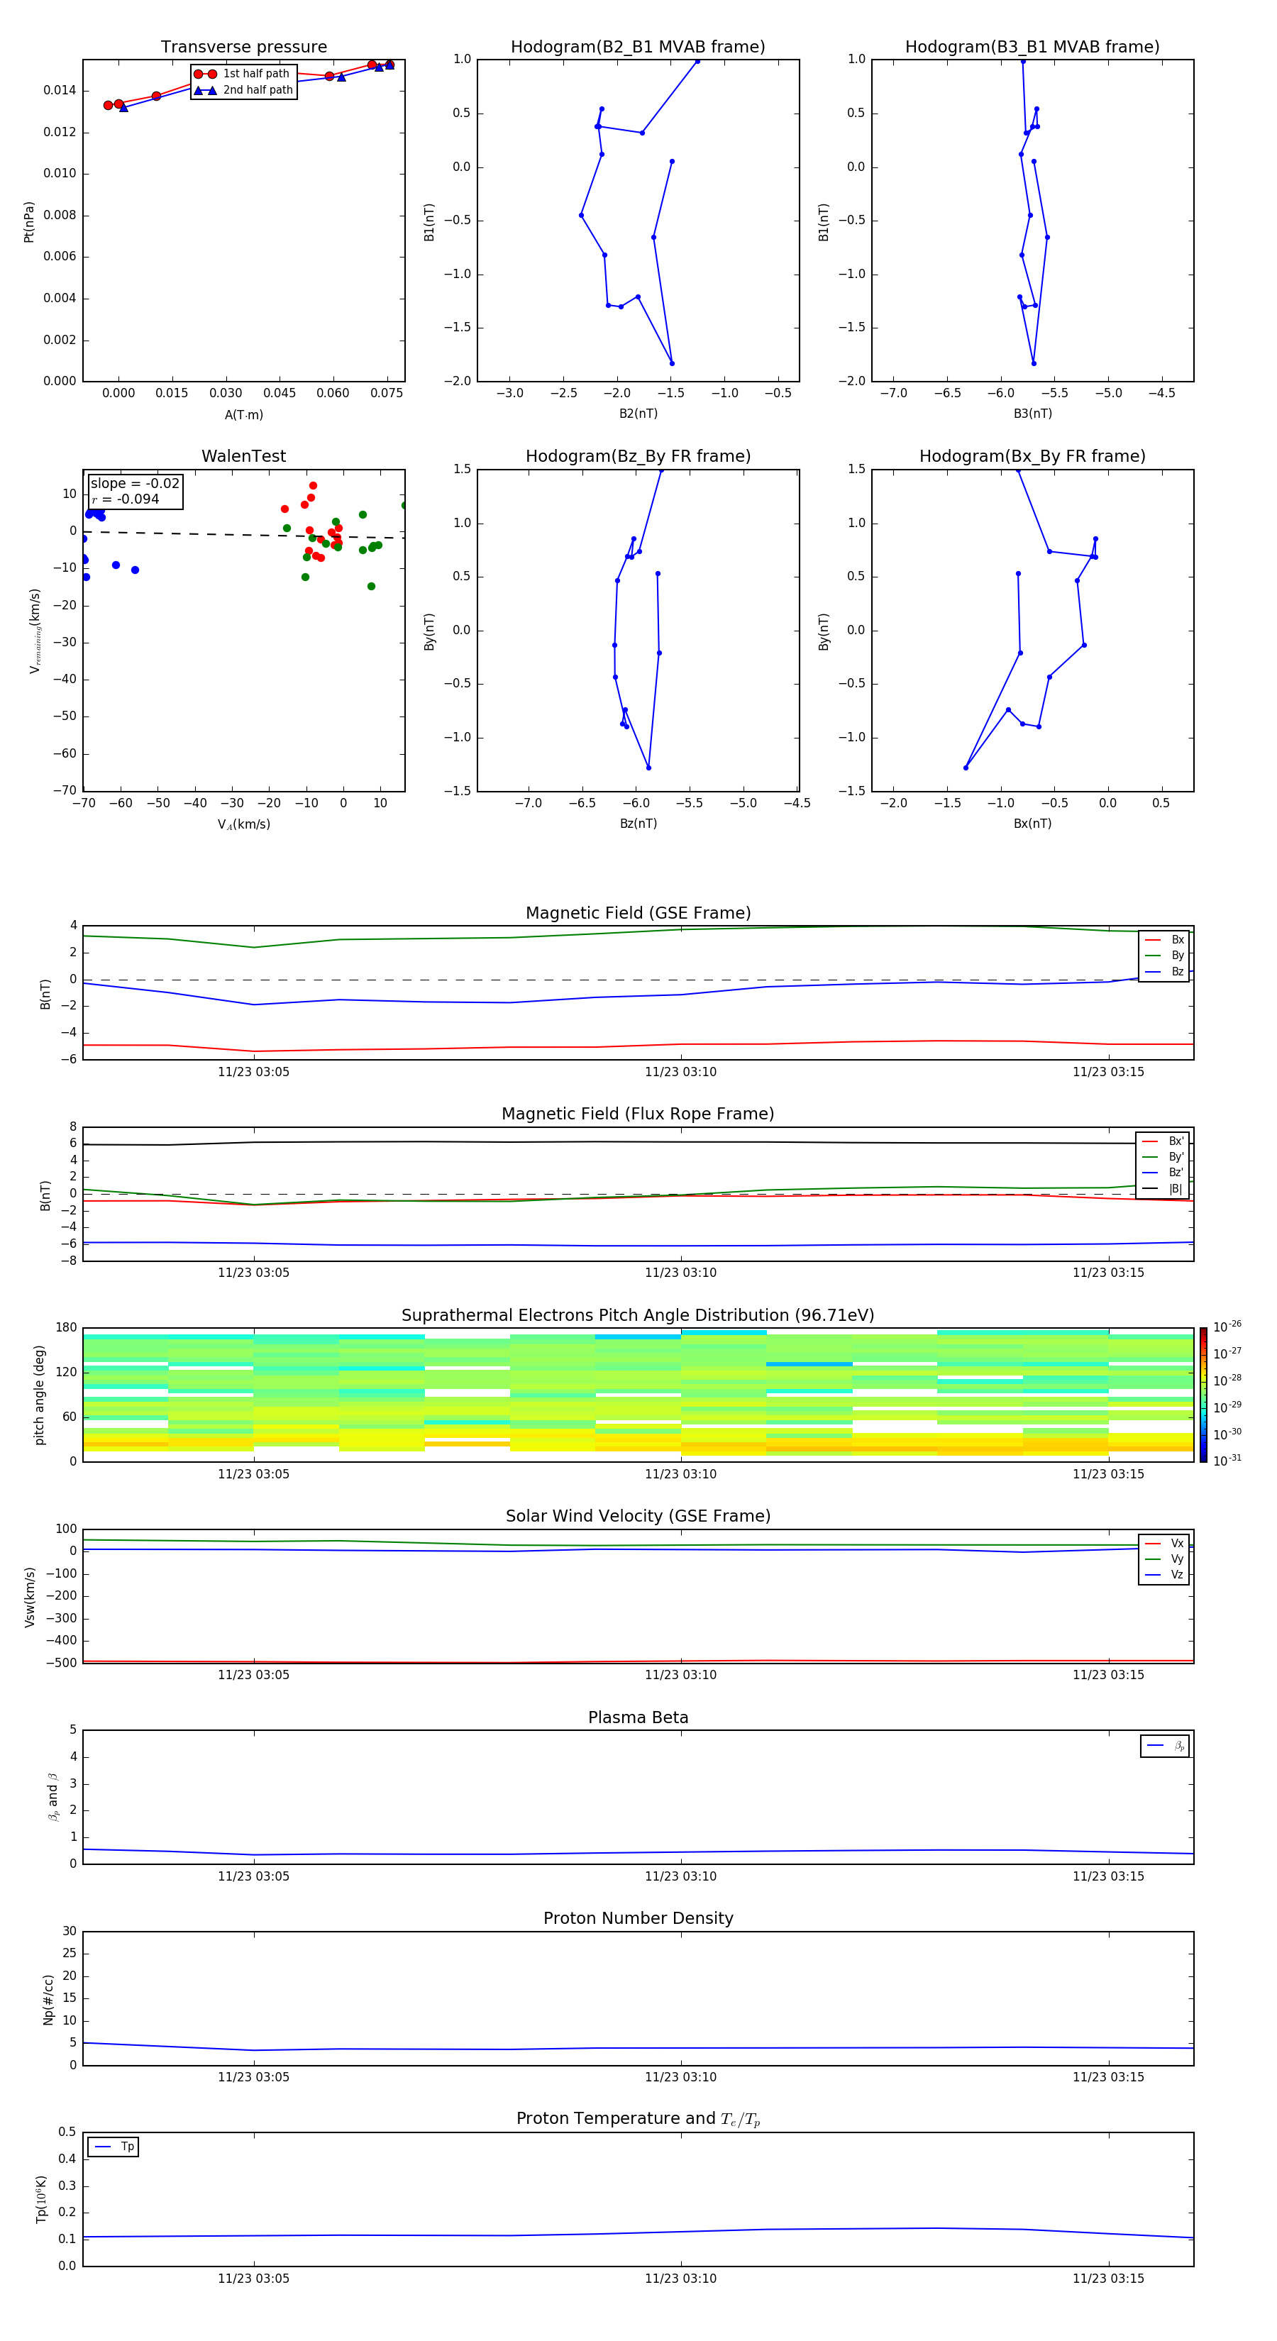Click the 'Proton Temperature and Te/Tp' title
The height and width of the screenshot is (2341, 1277).
tap(638, 2119)
